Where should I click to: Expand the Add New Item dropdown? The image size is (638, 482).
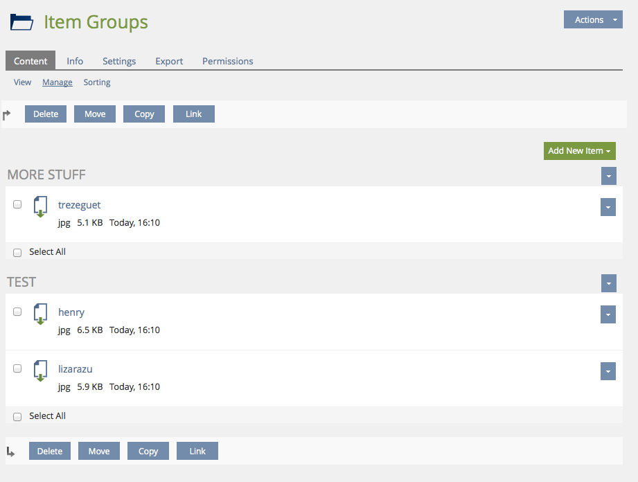click(x=580, y=151)
